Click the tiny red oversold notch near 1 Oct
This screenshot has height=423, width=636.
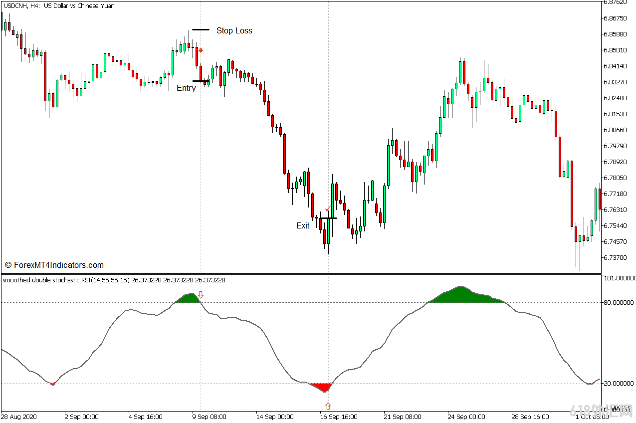(589, 384)
